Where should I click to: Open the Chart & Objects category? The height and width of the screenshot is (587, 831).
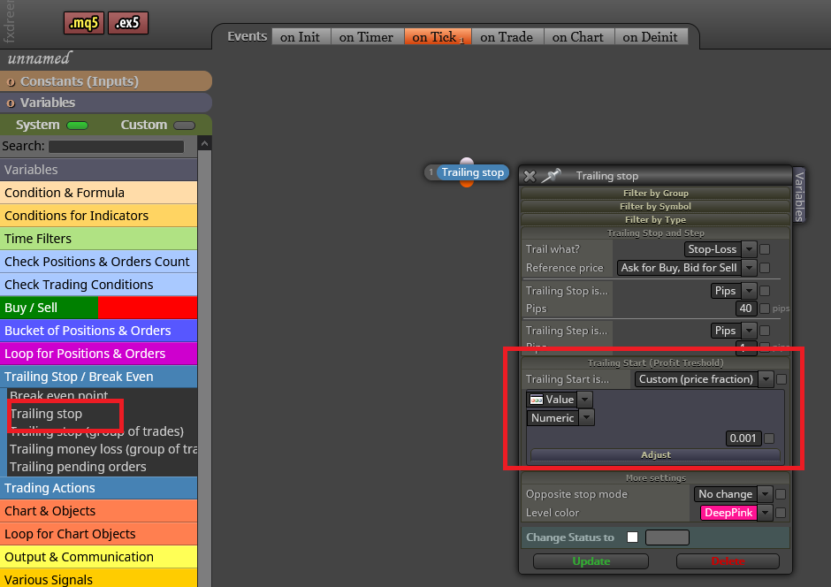(99, 511)
